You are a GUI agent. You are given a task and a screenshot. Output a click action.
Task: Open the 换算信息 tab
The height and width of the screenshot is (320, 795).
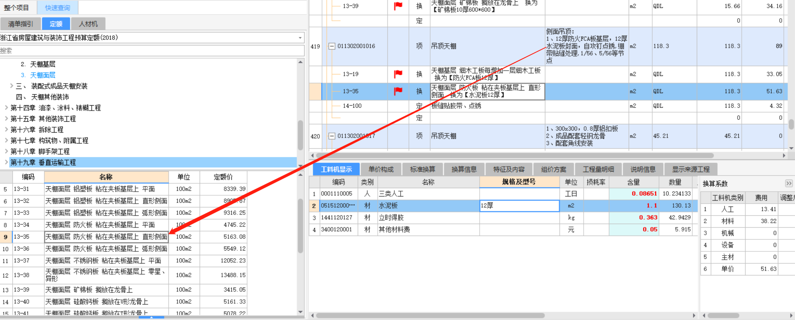464,169
